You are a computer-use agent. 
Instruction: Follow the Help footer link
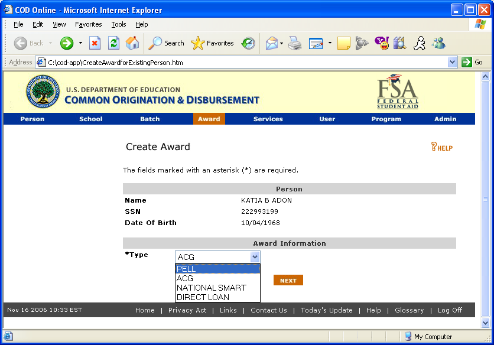(373, 310)
